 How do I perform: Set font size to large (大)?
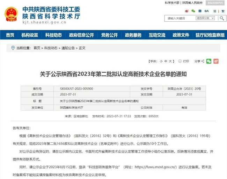click(171, 61)
